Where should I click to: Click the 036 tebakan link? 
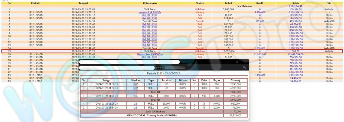136,96
